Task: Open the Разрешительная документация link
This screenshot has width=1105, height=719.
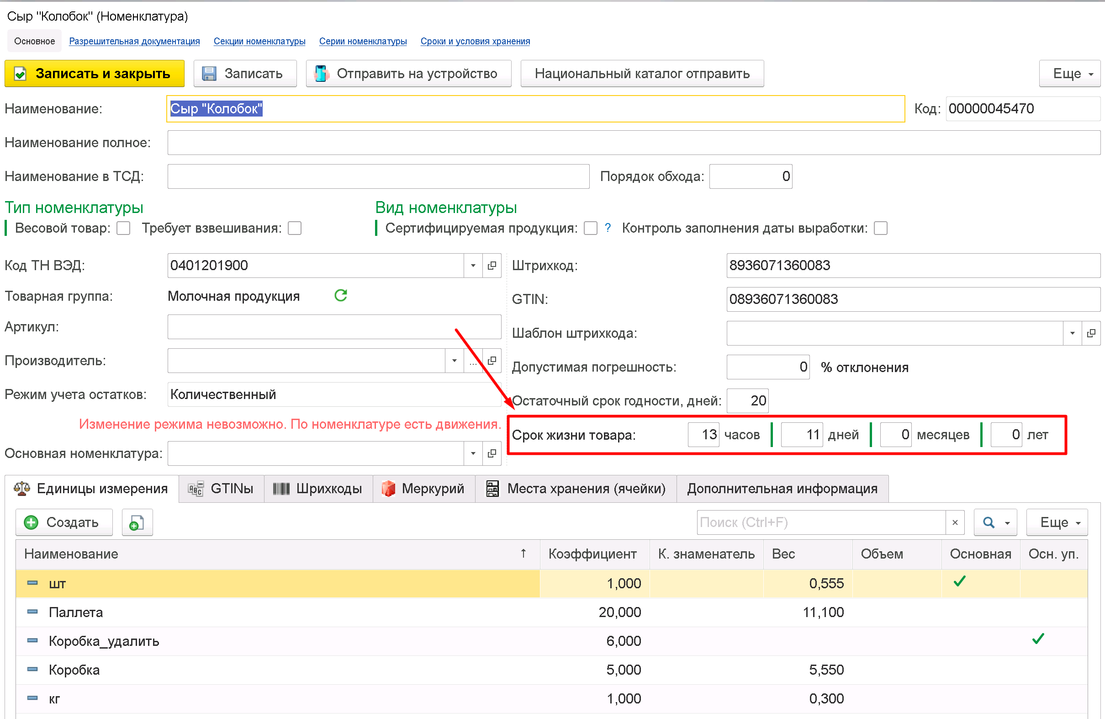Action: click(134, 41)
